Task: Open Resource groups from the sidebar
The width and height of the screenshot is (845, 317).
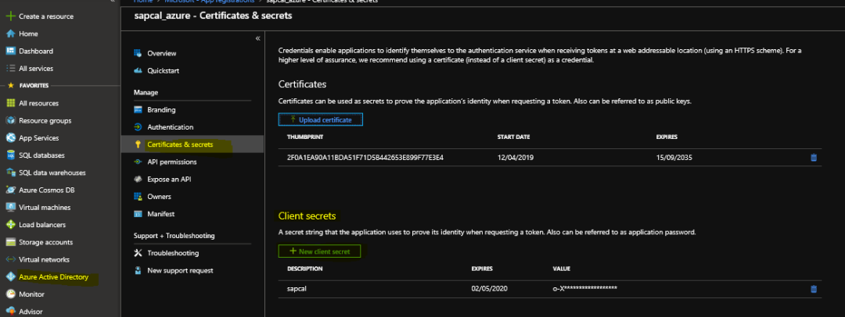Action: (x=45, y=120)
